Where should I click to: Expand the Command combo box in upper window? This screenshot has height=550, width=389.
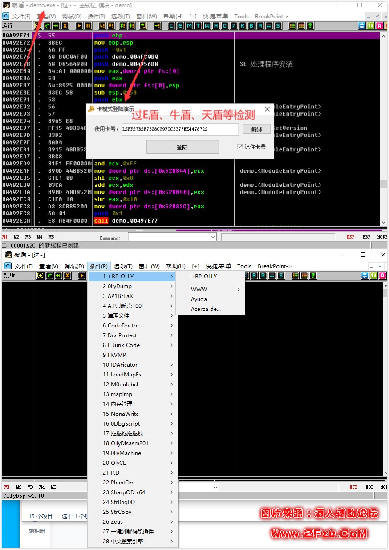(212, 237)
